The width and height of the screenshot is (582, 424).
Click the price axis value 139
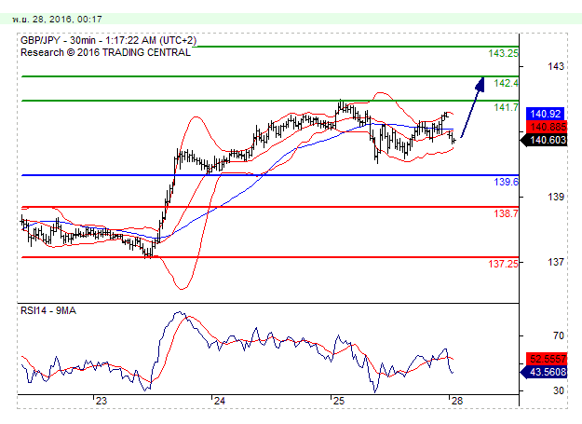556,198
